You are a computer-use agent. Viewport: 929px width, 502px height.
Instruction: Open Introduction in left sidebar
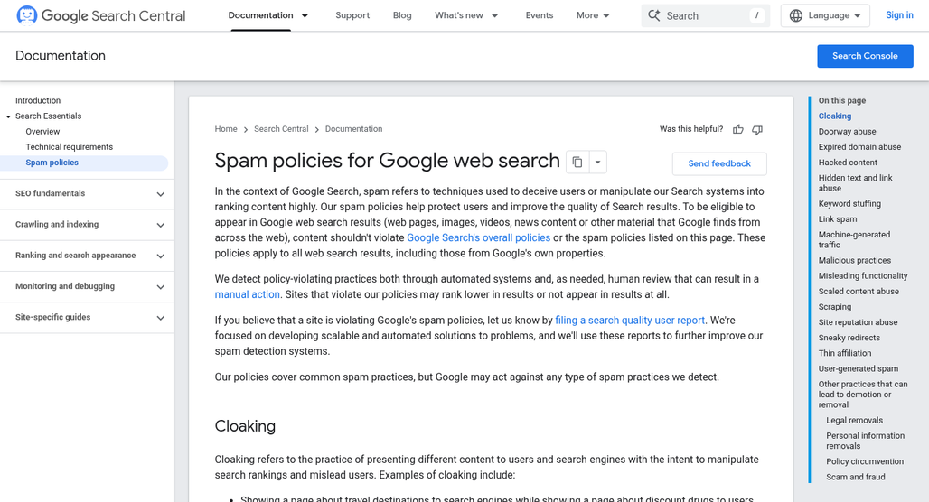[38, 100]
